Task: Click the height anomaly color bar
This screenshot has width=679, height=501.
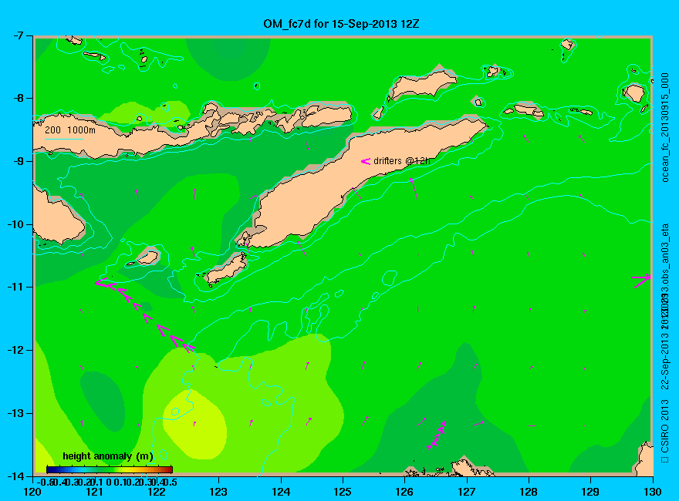Action: (x=110, y=469)
